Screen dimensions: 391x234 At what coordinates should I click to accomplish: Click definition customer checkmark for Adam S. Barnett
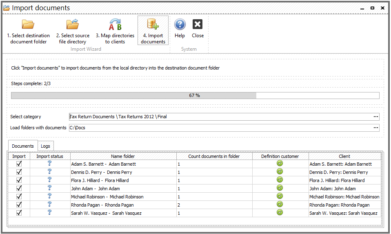point(280,164)
